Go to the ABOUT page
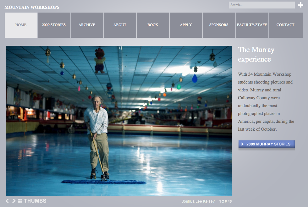 [x=120, y=25]
